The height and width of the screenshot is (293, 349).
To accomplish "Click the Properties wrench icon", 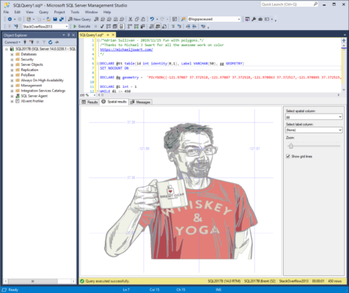I will click(x=254, y=19).
